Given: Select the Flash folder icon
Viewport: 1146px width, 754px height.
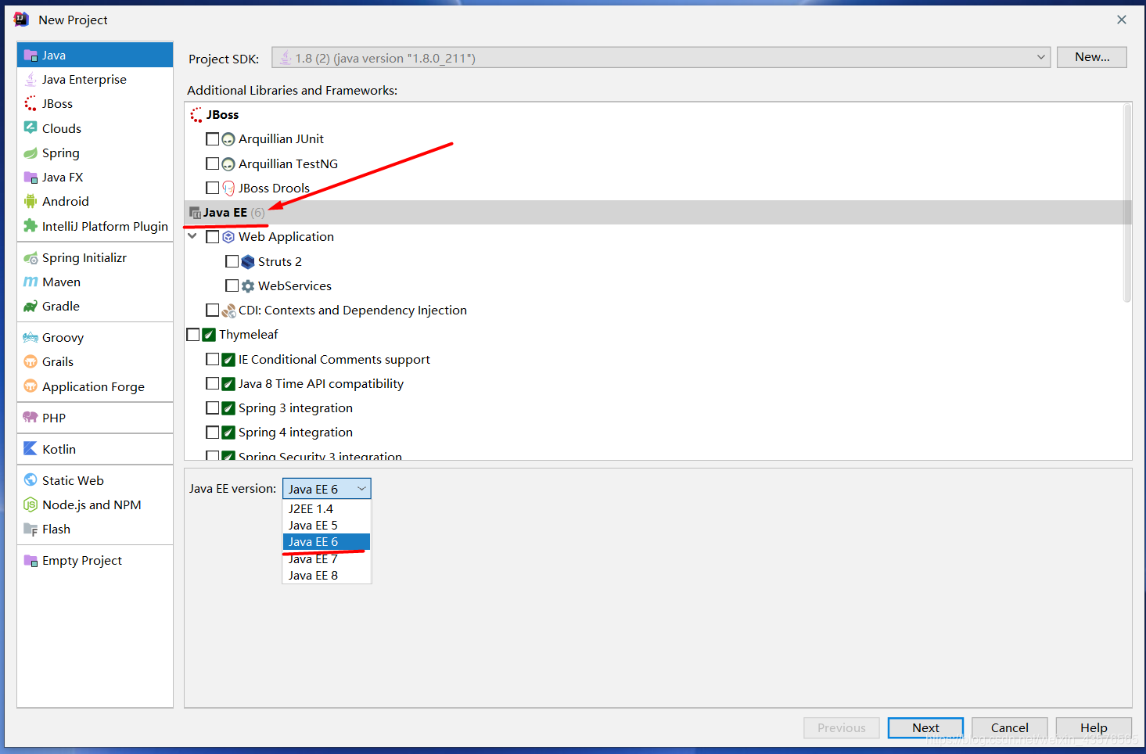Looking at the screenshot, I should tap(31, 529).
